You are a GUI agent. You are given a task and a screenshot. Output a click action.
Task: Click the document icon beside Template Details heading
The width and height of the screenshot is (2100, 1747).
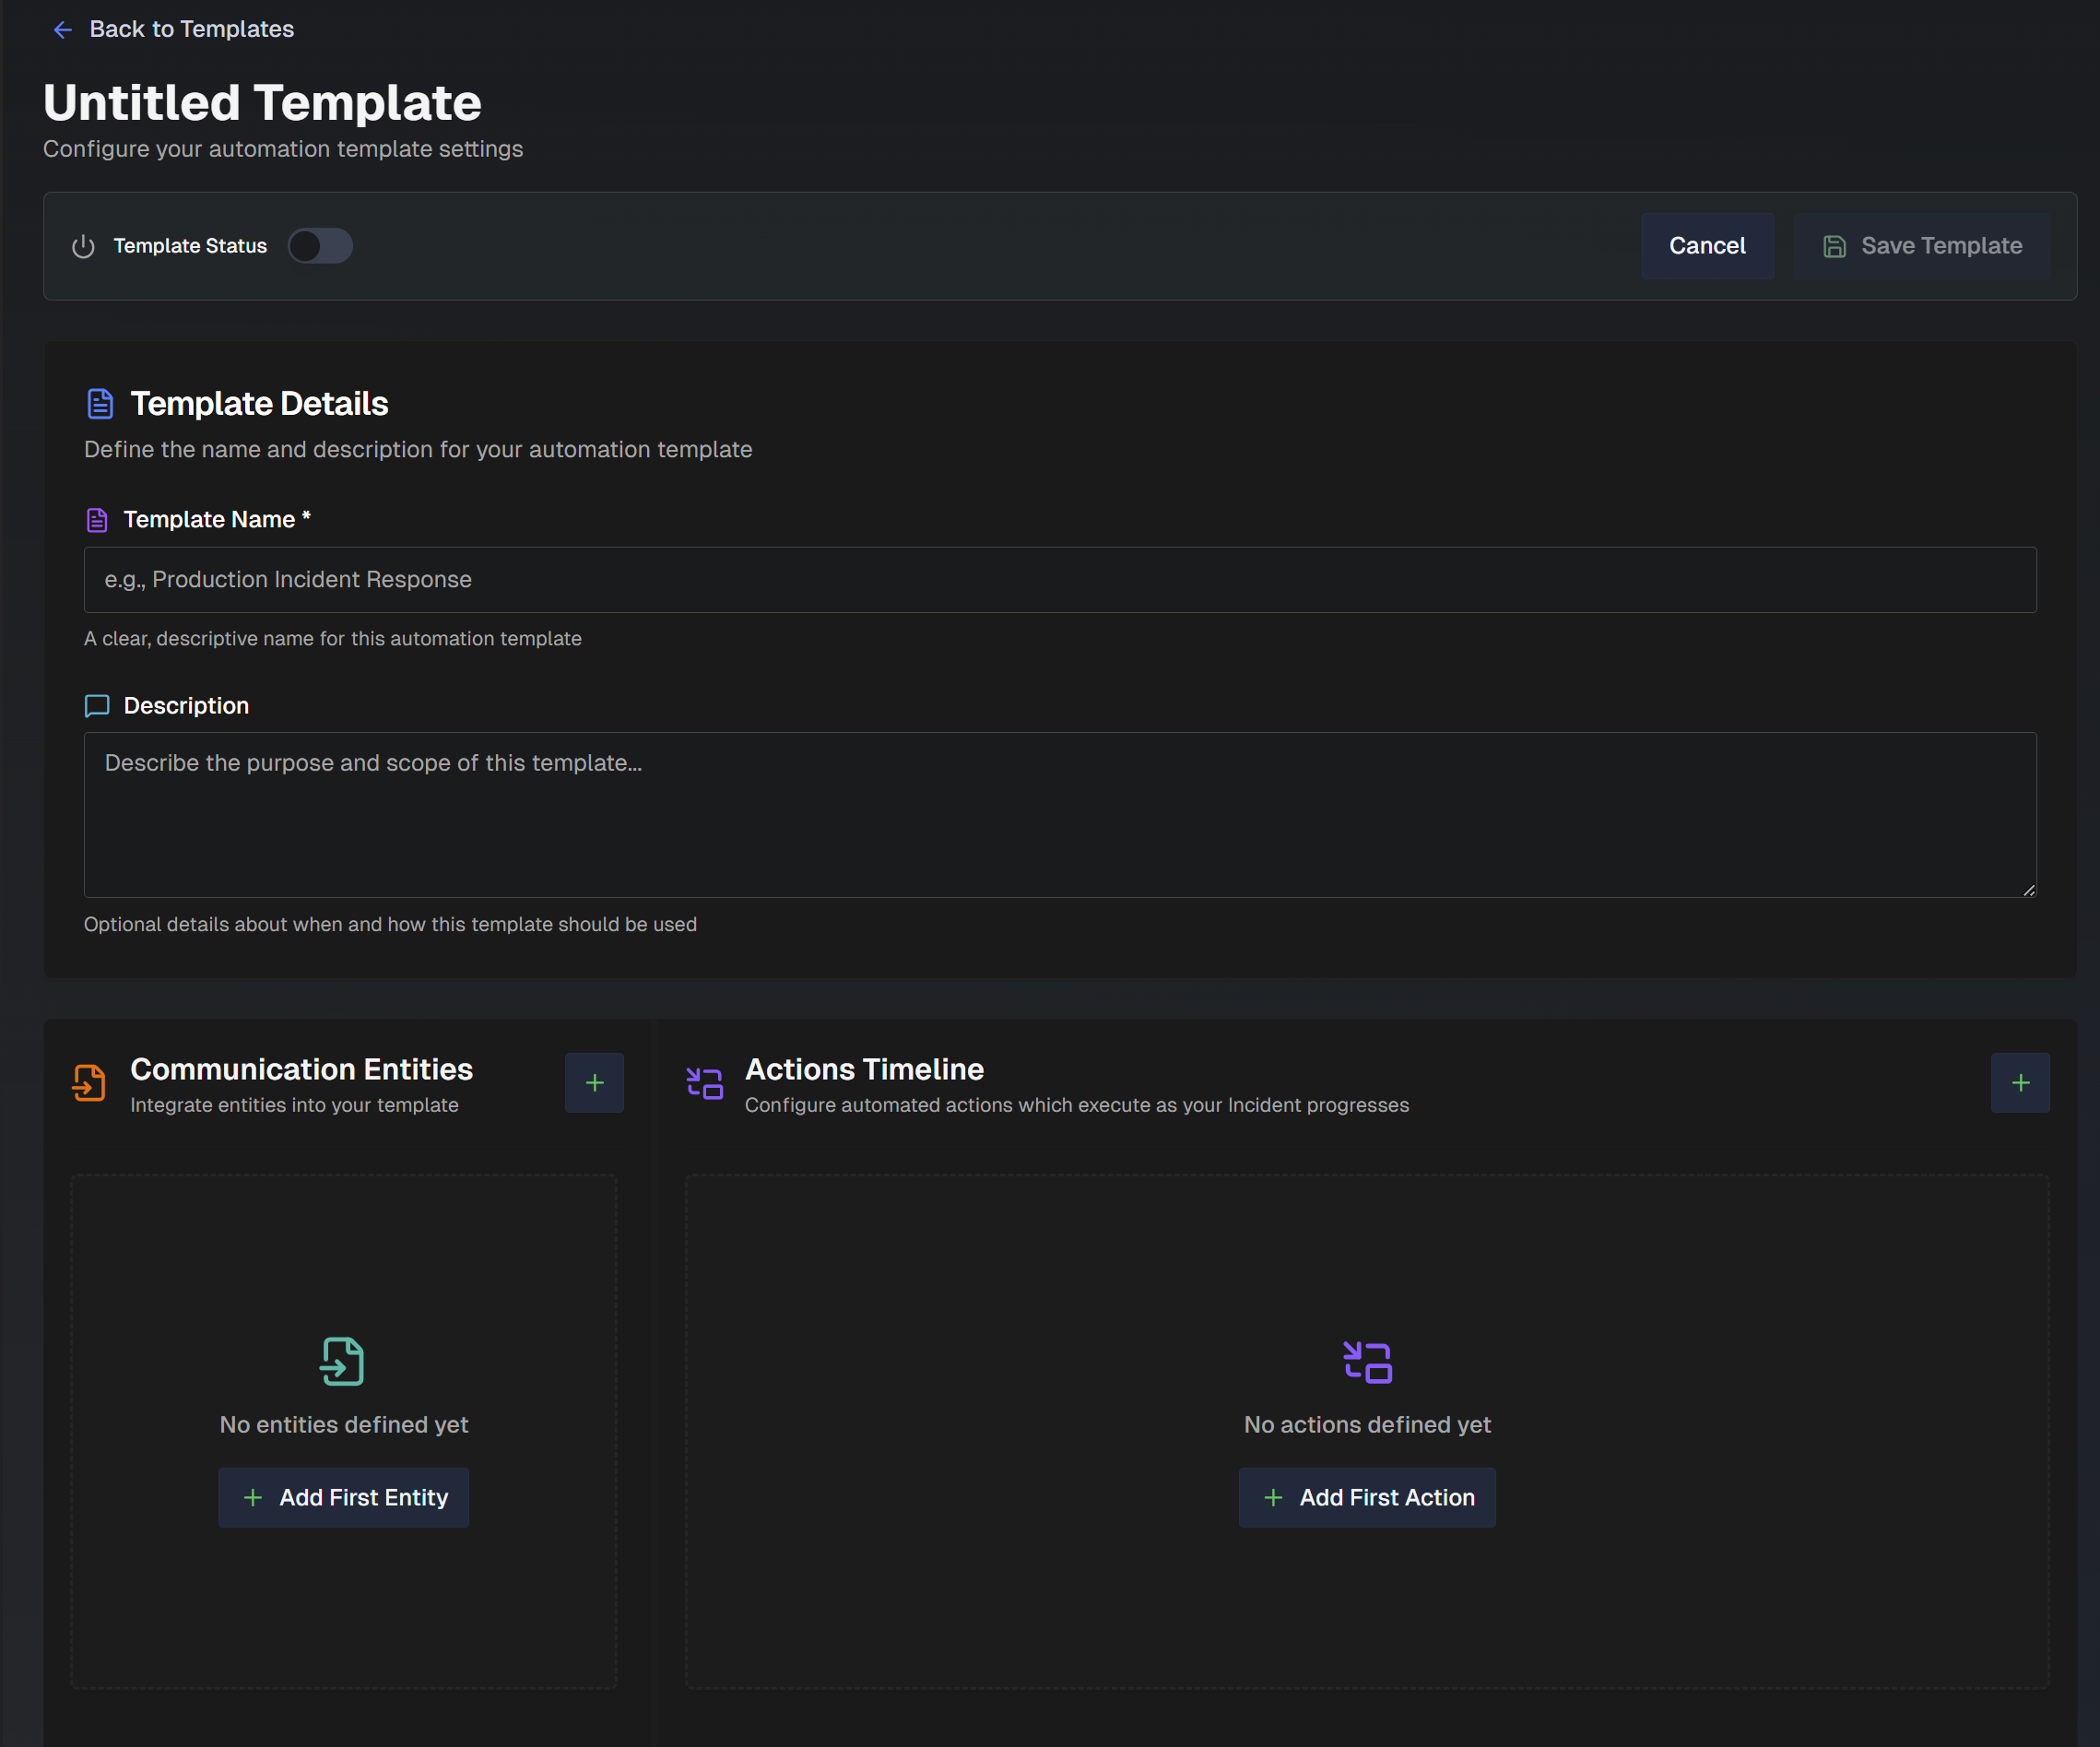point(100,403)
